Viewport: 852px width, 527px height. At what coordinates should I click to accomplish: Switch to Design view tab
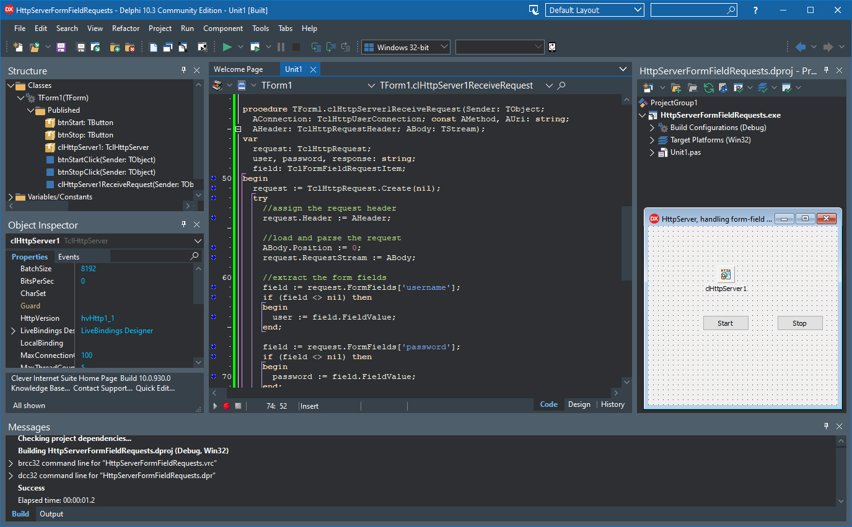(x=579, y=404)
